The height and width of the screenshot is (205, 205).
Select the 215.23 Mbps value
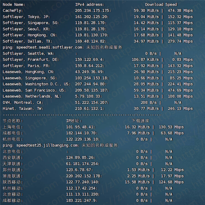click(180, 72)
